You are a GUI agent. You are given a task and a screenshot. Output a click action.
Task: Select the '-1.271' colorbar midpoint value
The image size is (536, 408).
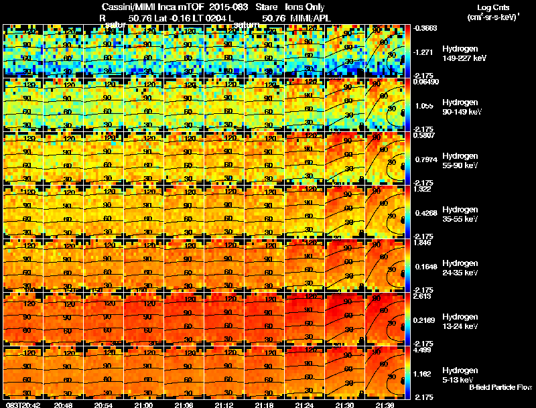coord(424,52)
